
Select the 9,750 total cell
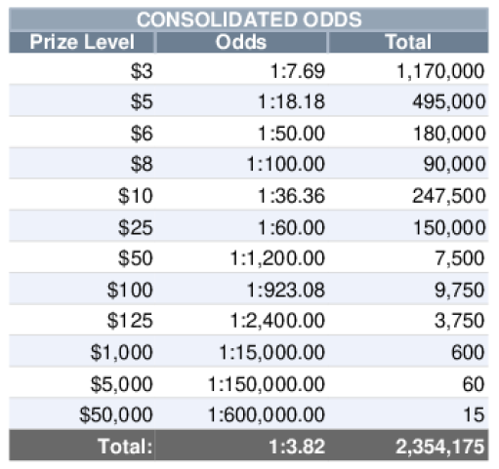coord(408,290)
